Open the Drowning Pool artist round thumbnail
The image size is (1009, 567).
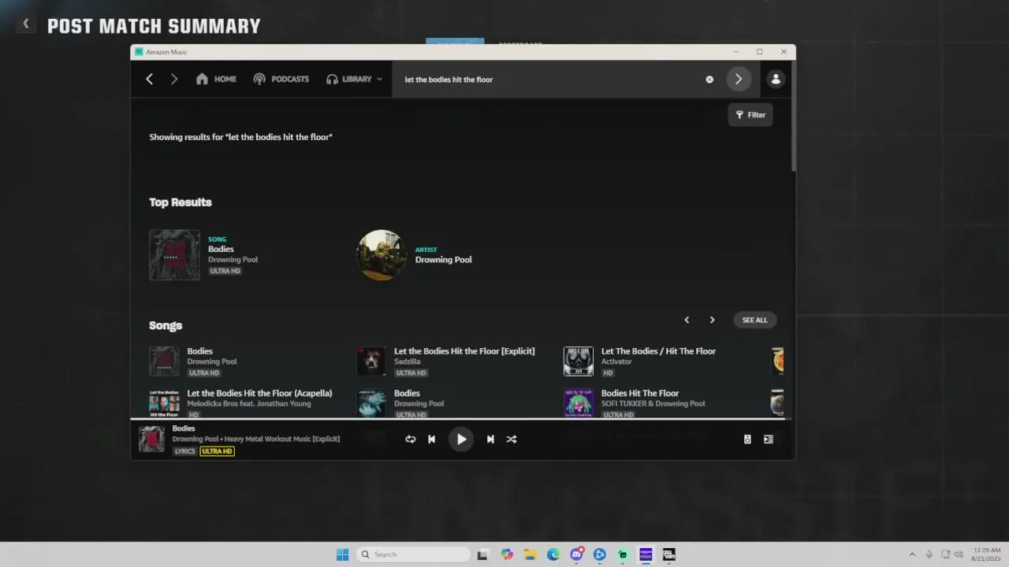pos(382,254)
